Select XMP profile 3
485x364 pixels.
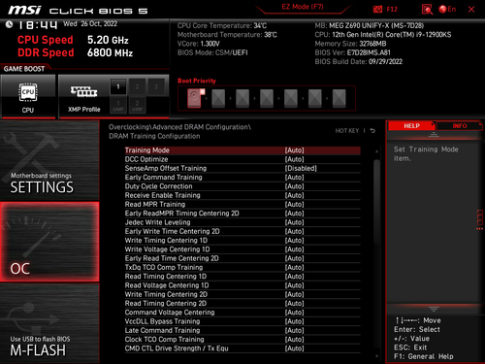(x=156, y=86)
